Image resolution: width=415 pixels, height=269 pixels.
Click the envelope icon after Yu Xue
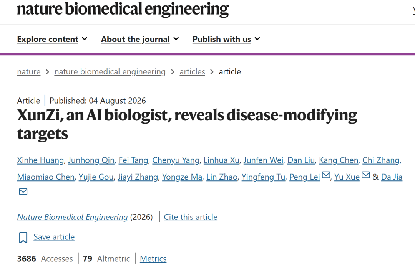coord(366,175)
